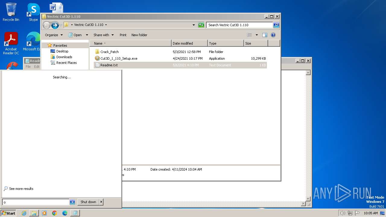Image resolution: width=386 pixels, height=217 pixels.
Task: Open Google Chrome from taskbar
Action: click(55, 213)
